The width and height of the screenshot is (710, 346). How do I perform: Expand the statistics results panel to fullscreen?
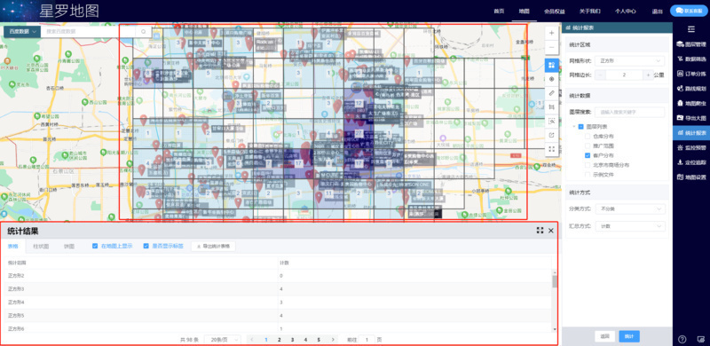click(x=540, y=231)
